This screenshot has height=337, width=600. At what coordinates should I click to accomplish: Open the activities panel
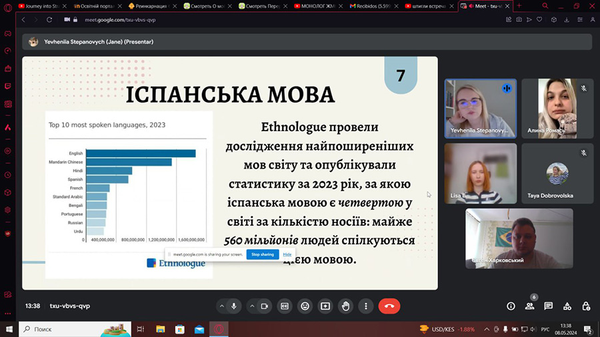click(x=567, y=306)
